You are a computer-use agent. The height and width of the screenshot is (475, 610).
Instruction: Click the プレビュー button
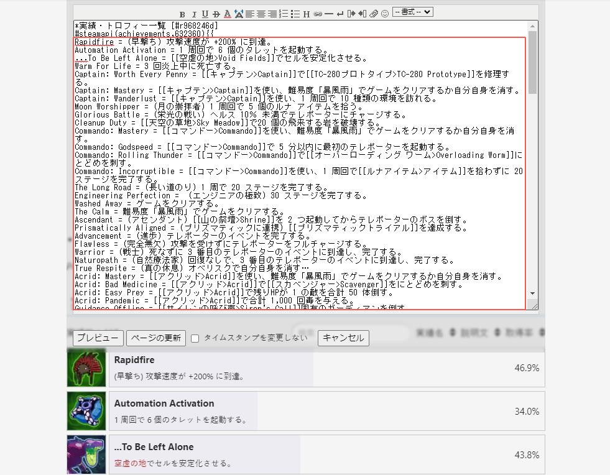click(x=98, y=338)
